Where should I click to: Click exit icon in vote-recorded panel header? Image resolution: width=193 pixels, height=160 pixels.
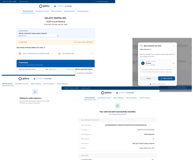tap(158, 88)
